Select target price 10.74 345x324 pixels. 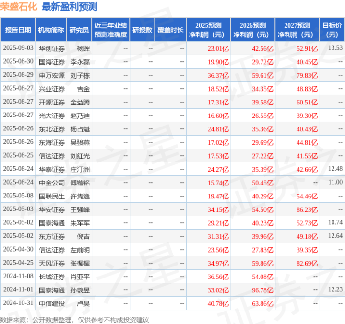coord(335,222)
